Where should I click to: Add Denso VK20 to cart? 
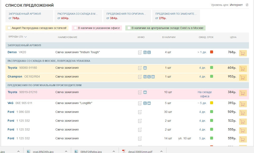[x=243, y=53]
